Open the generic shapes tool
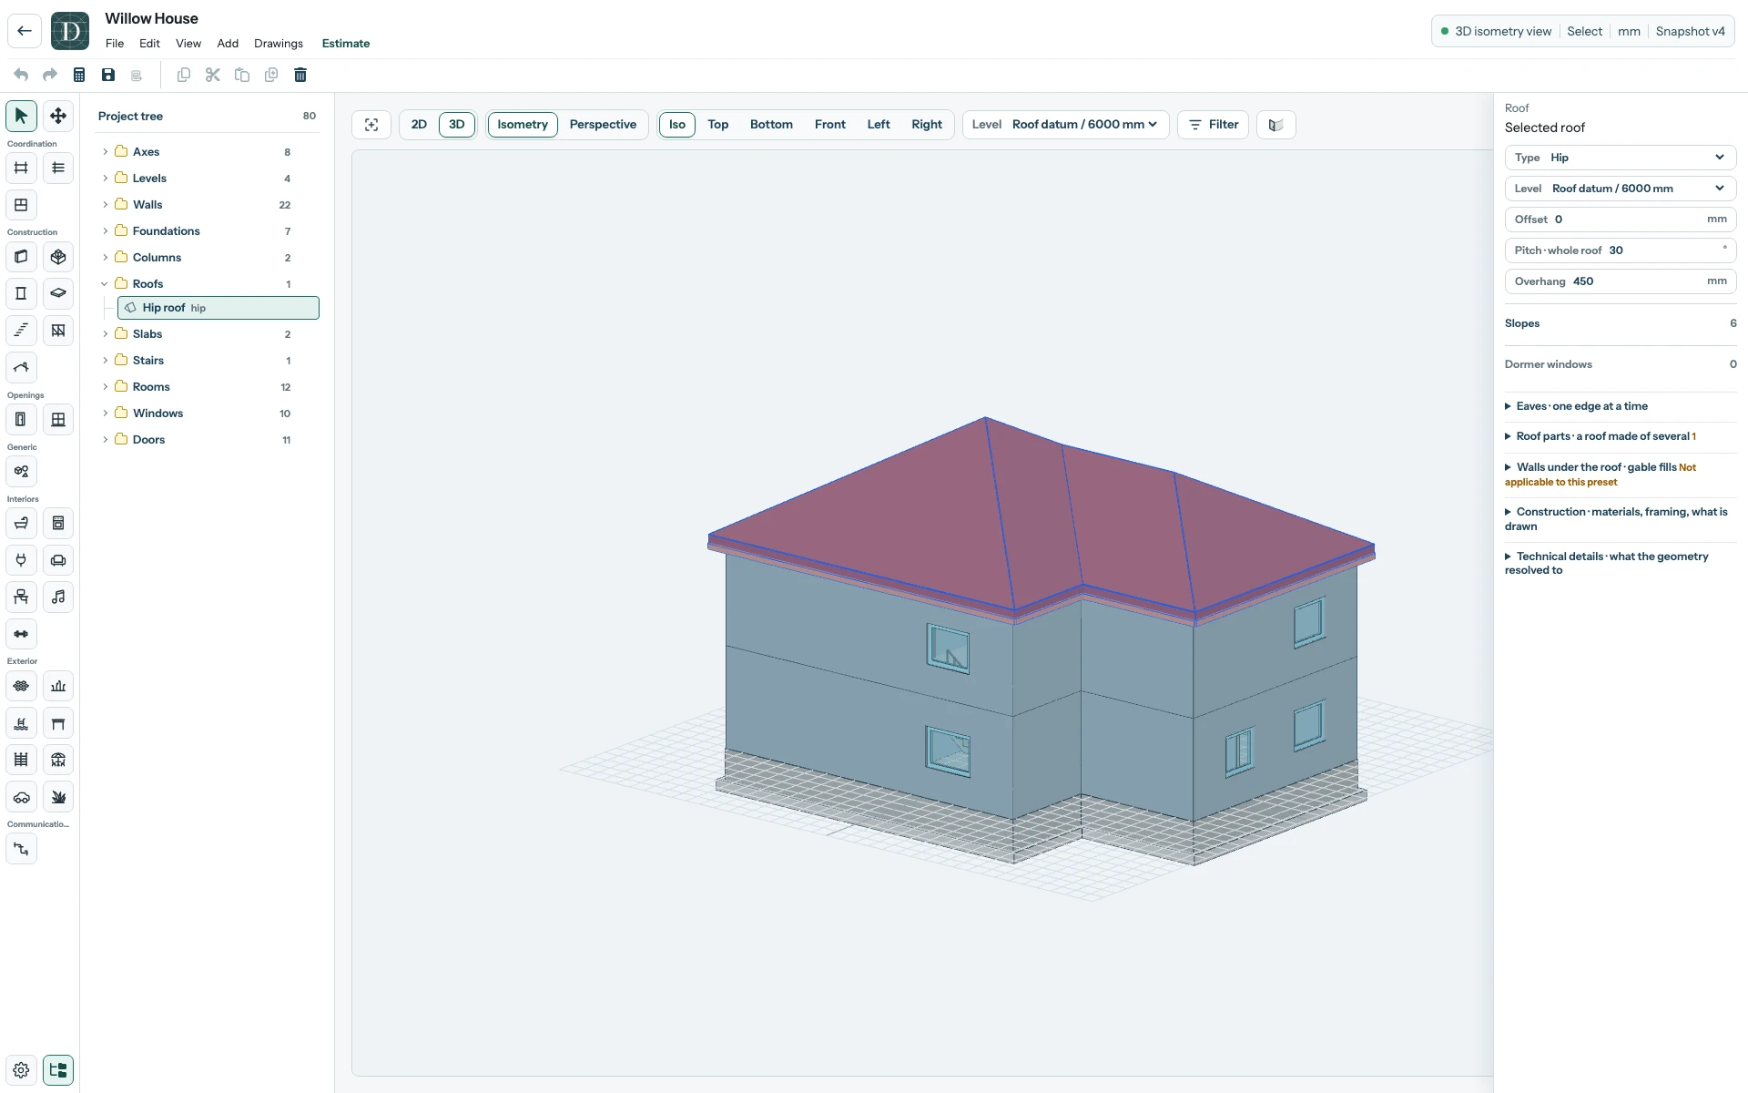 (21, 472)
